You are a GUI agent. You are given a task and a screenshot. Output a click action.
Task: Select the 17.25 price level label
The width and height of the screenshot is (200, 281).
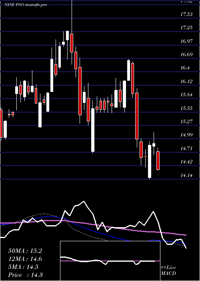point(186,28)
